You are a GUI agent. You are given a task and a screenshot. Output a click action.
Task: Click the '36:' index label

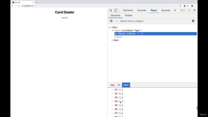click(116, 109)
